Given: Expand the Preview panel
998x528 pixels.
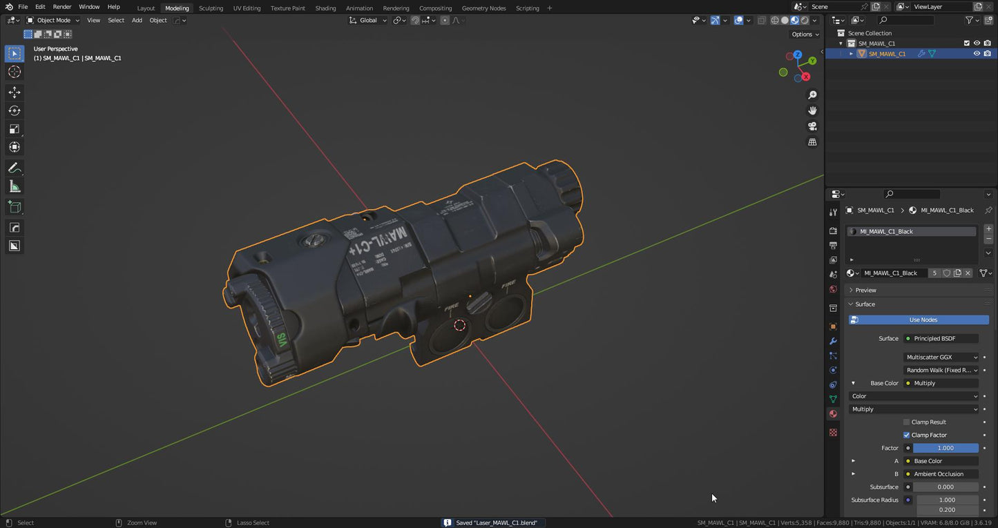Looking at the screenshot, I should click(865, 291).
